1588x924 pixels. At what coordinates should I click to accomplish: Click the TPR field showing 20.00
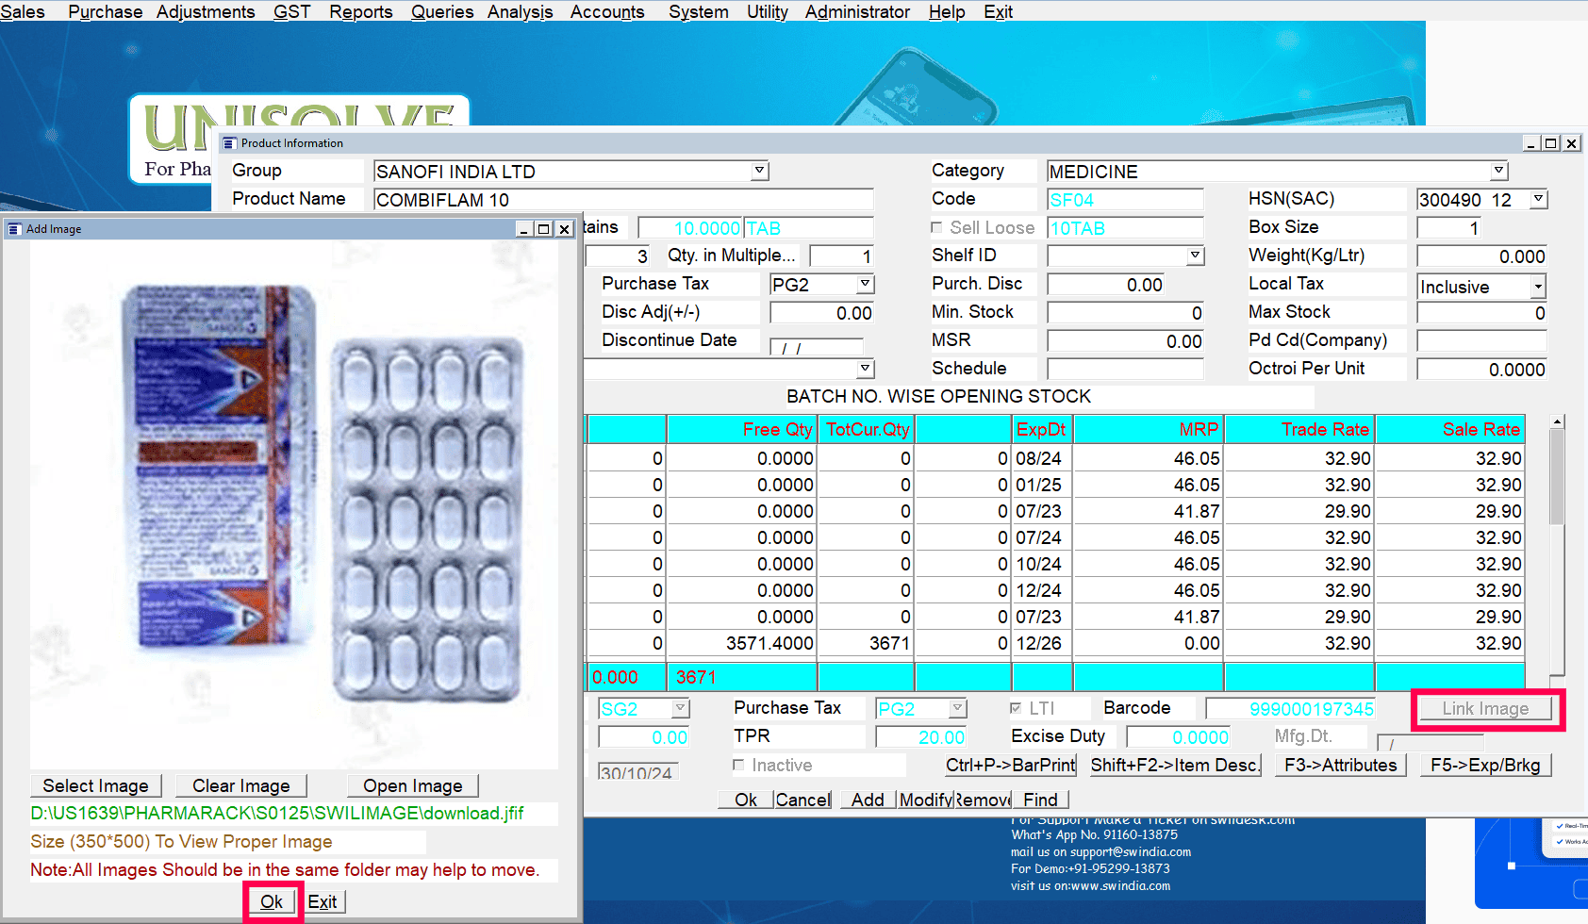(x=920, y=736)
